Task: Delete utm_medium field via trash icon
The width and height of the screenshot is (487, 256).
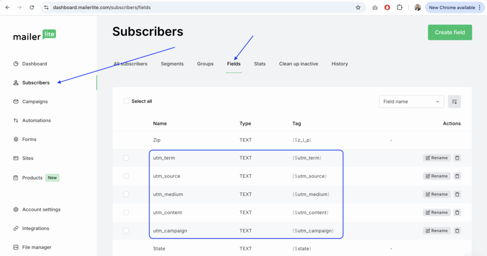Action: [x=457, y=194]
